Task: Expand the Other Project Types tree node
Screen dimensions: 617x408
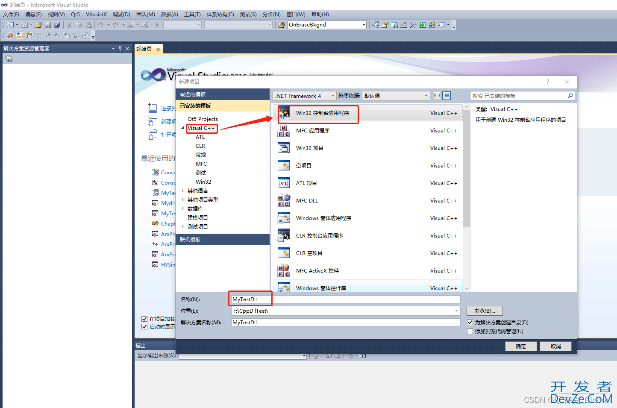Action: click(x=183, y=200)
